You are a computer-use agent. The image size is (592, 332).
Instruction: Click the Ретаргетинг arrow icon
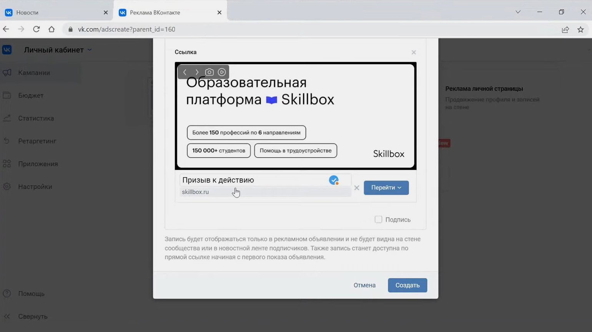(7, 141)
